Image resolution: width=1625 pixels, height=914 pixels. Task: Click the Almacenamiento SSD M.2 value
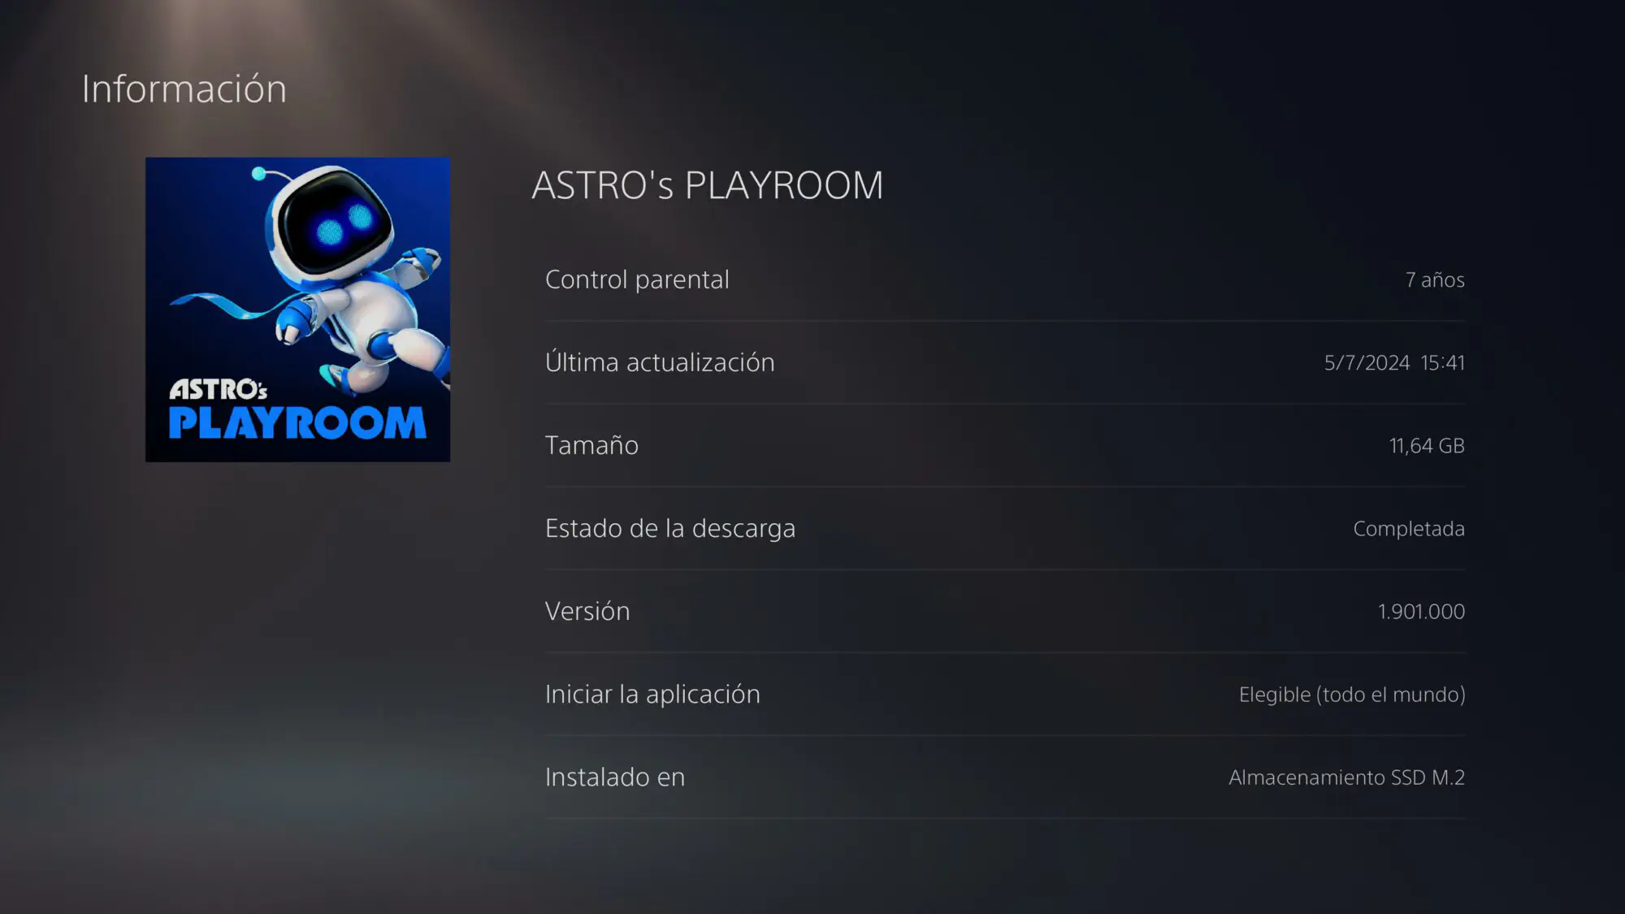[x=1346, y=778]
